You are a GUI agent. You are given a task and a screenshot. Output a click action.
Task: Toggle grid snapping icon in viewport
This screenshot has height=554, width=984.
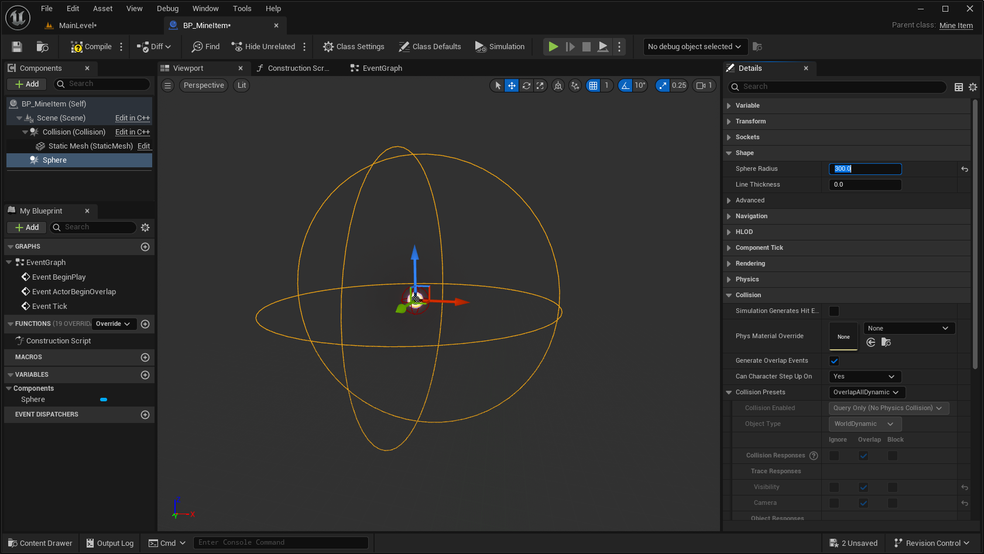tap(593, 85)
